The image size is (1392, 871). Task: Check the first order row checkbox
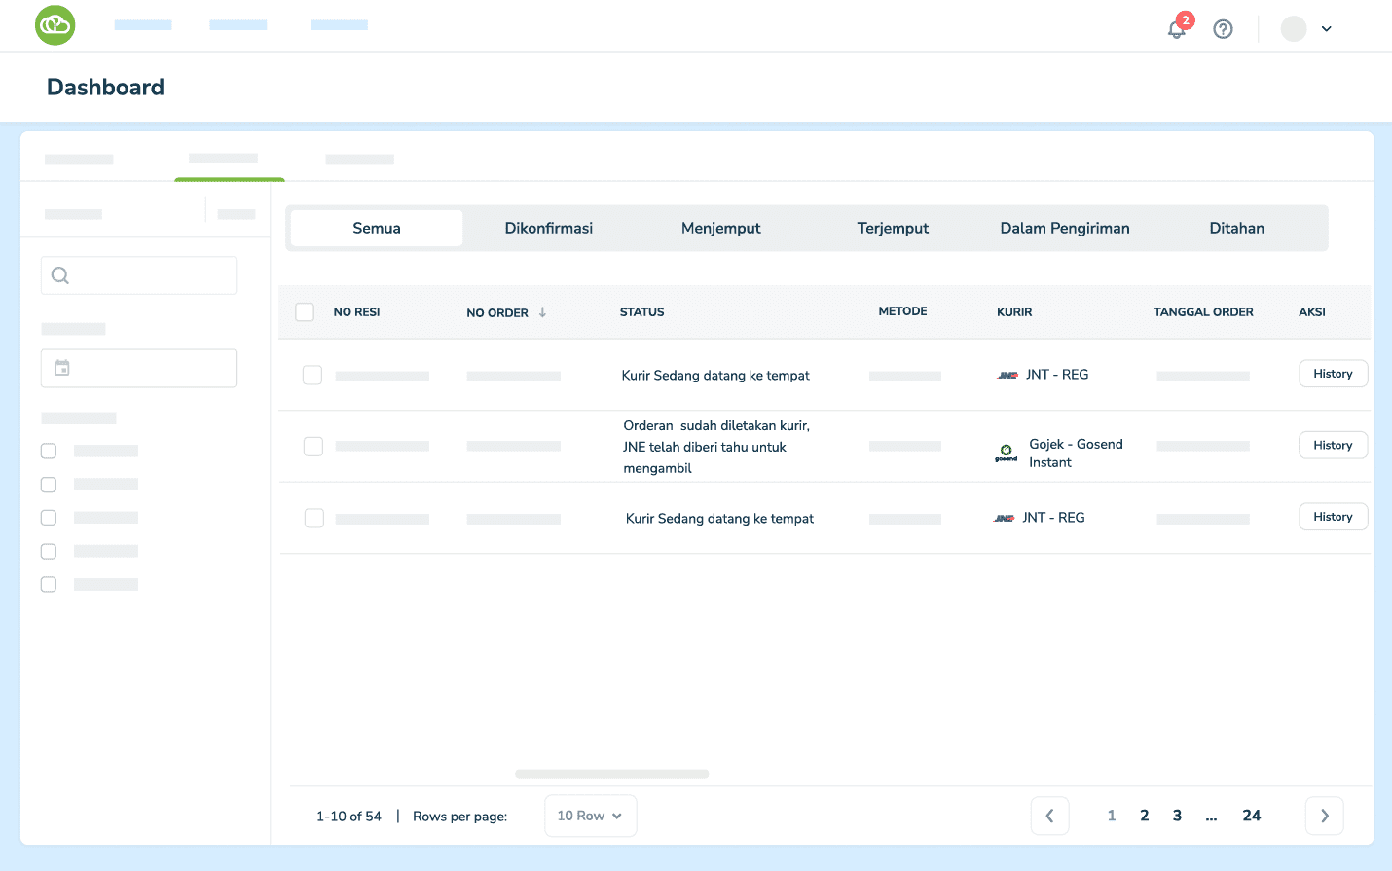click(313, 376)
